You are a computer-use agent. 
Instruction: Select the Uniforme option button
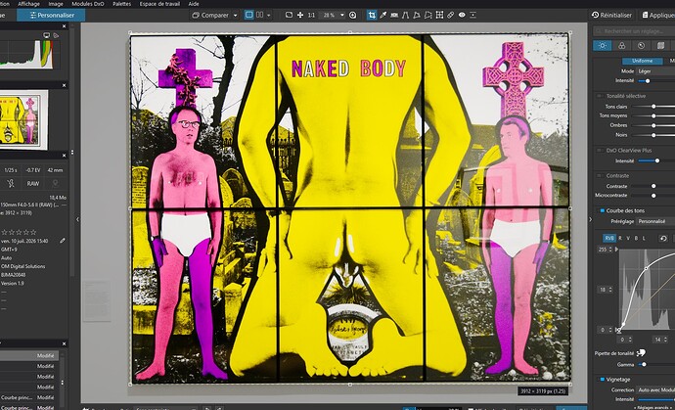point(642,61)
